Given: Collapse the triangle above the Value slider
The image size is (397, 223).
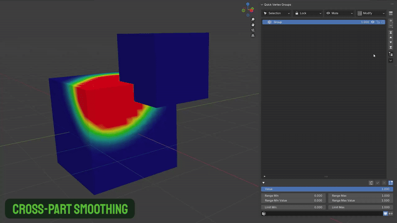Looking at the screenshot, I should (264, 182).
